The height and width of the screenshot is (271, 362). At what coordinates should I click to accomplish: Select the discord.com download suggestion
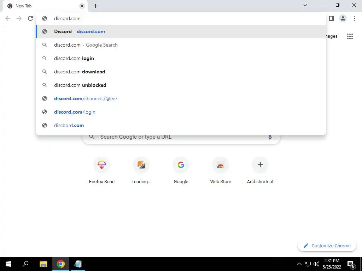181,72
